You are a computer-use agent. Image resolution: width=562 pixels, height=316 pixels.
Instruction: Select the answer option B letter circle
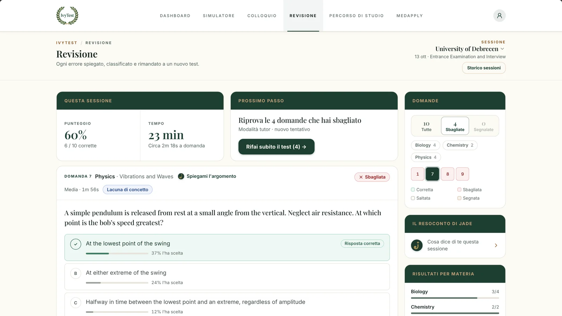coord(76,273)
